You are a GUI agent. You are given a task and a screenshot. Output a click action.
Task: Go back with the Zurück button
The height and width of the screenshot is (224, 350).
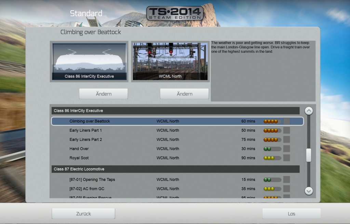(83, 214)
